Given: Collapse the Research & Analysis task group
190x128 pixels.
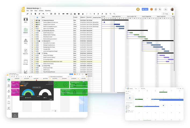Looking at the screenshot, I should [42, 20].
